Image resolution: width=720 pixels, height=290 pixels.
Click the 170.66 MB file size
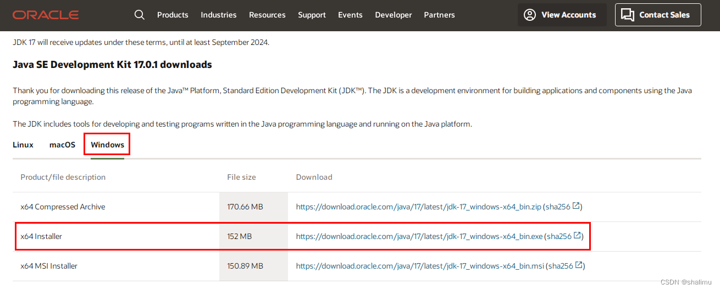[x=245, y=207]
